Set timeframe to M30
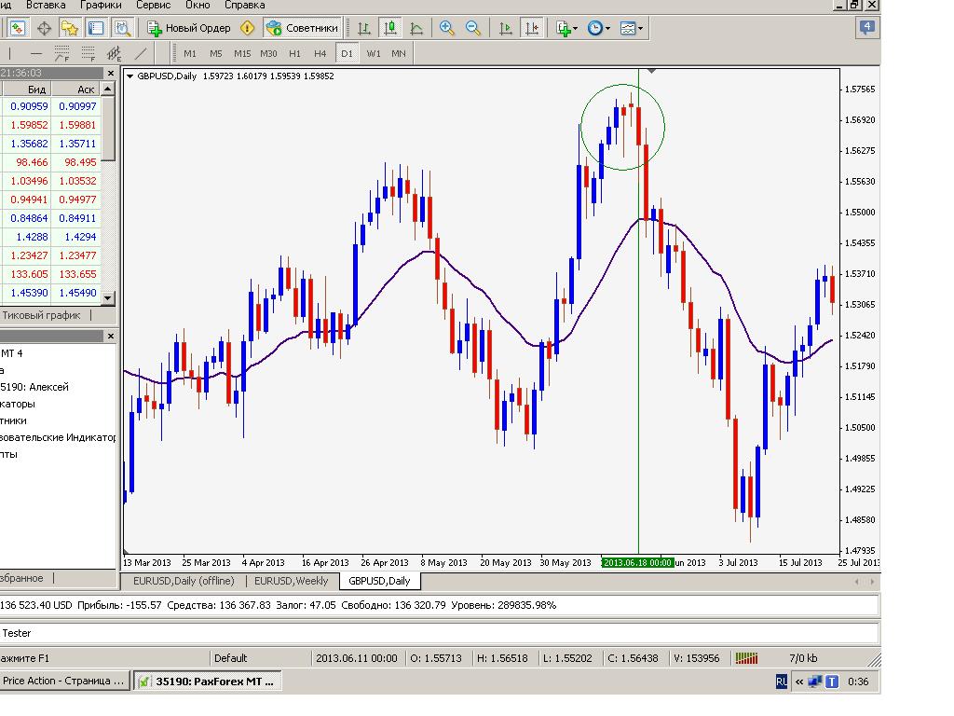 [x=268, y=53]
